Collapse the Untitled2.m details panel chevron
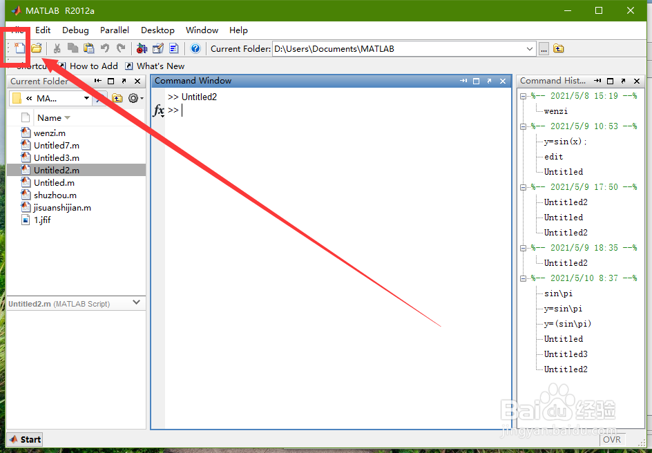Viewport: 652px width, 453px height. pos(136,302)
